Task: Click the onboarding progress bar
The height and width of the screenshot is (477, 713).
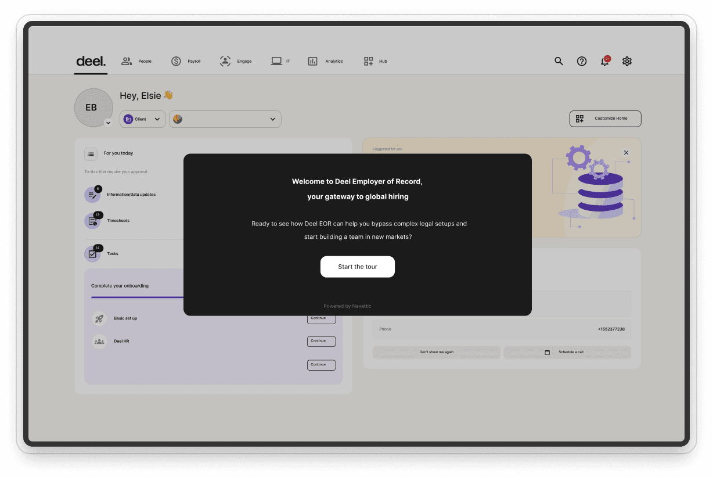Action: [x=138, y=297]
